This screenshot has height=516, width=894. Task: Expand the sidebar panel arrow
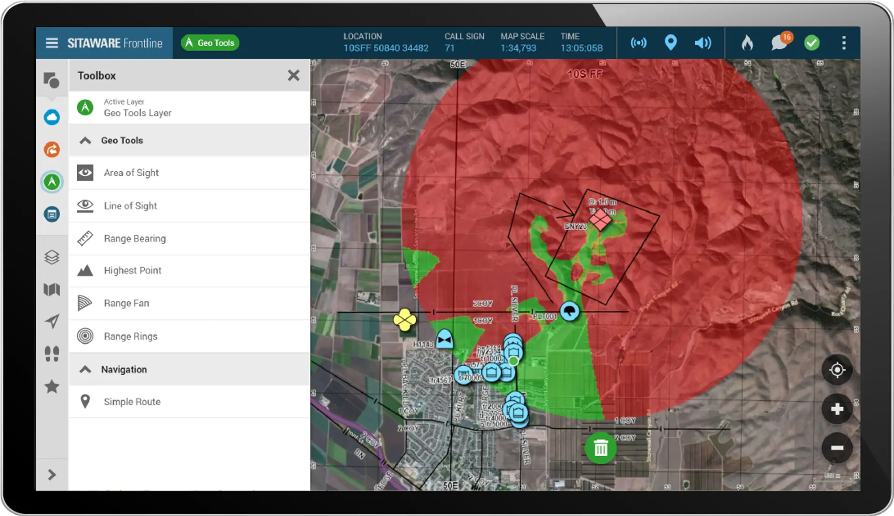[x=52, y=475]
